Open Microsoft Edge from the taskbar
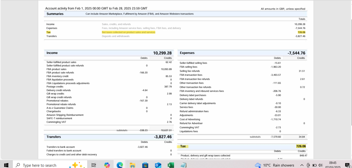This screenshot has width=352, height=168. click(120, 165)
